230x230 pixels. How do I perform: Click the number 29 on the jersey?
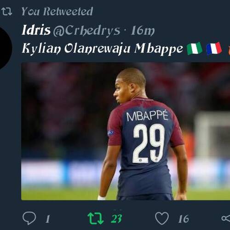(149, 143)
